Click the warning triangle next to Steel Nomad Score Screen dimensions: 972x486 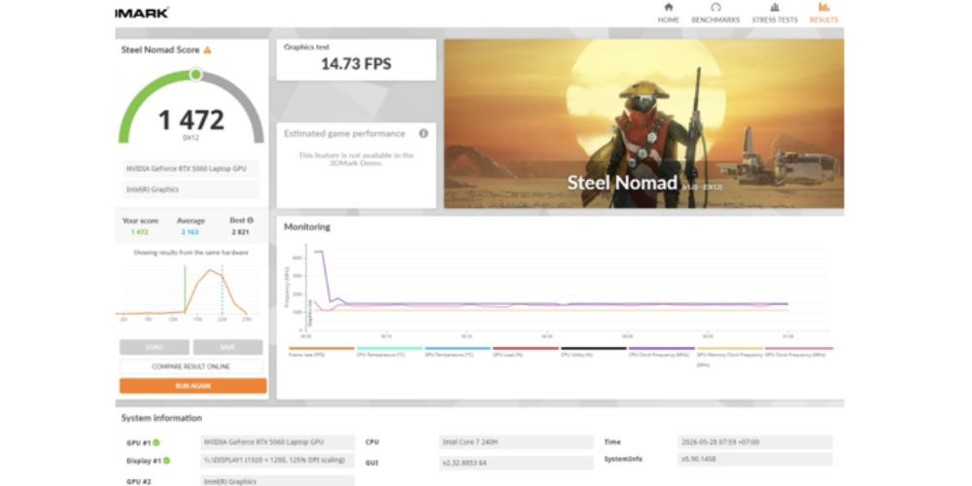[207, 51]
